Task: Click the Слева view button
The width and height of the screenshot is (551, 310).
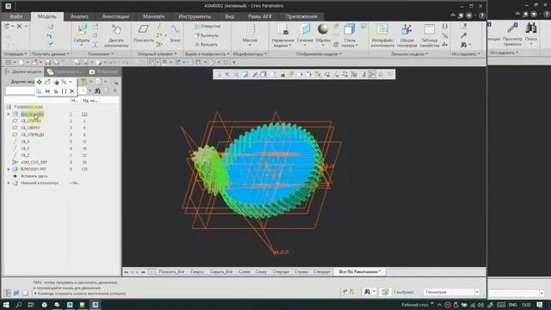Action: click(245, 272)
